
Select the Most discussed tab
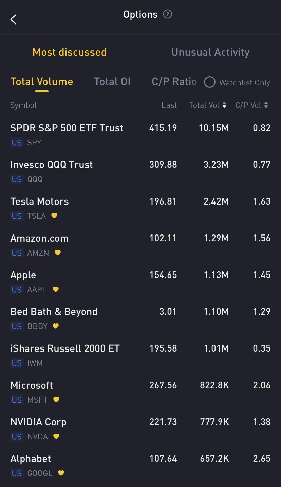pyautogui.click(x=70, y=52)
